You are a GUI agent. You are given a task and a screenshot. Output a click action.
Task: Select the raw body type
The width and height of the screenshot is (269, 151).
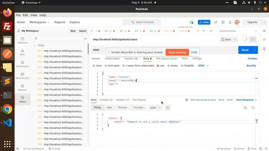coord(161,65)
